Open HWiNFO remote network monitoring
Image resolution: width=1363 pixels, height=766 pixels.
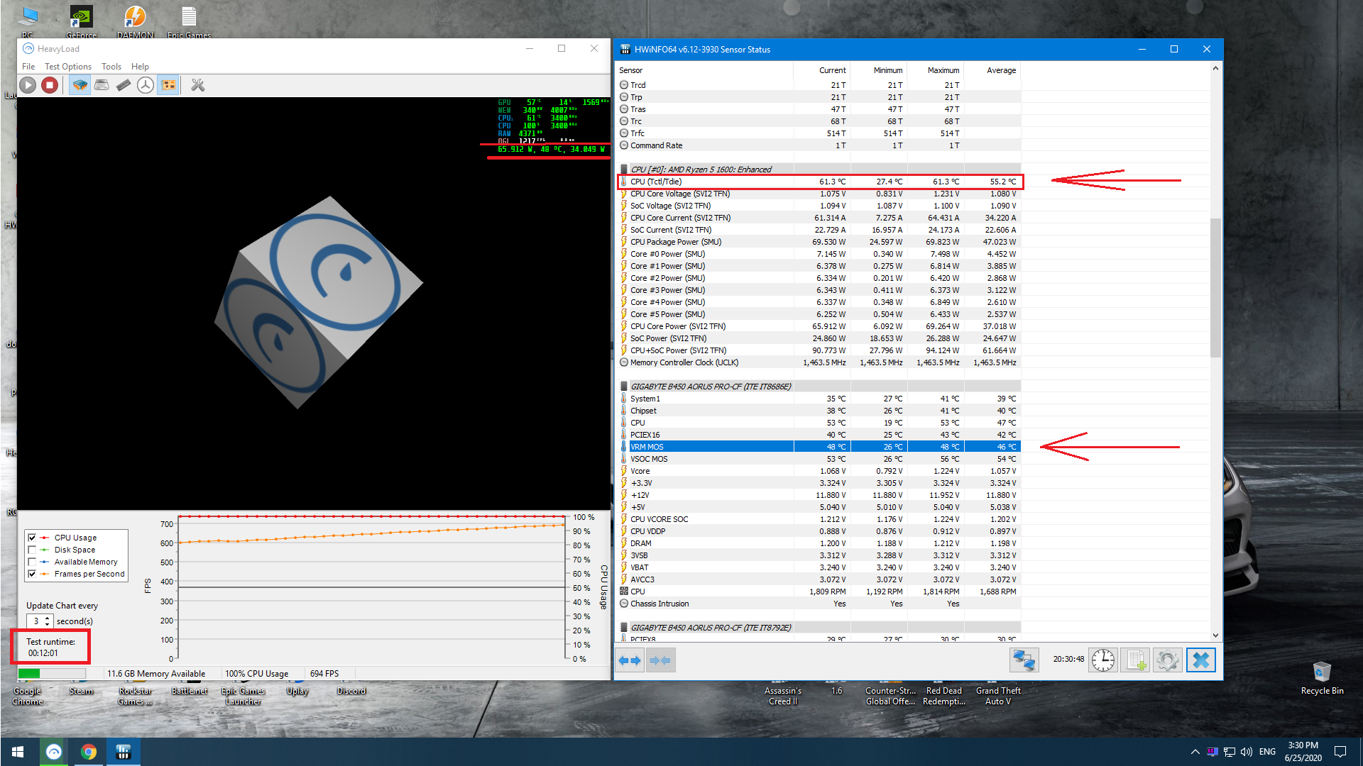pos(1024,660)
